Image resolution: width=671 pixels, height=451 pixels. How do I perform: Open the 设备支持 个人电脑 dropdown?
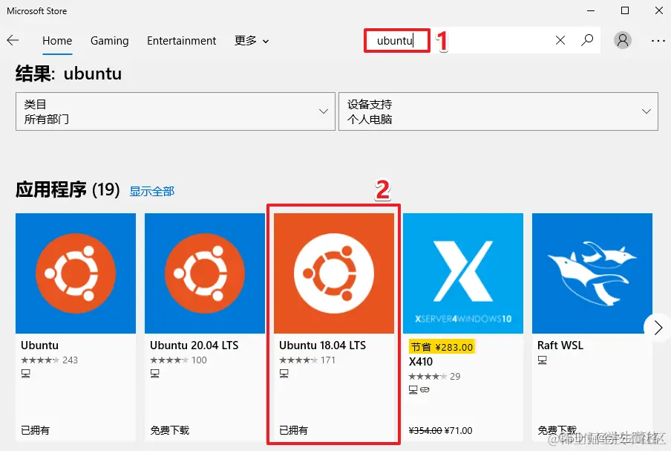(x=498, y=111)
